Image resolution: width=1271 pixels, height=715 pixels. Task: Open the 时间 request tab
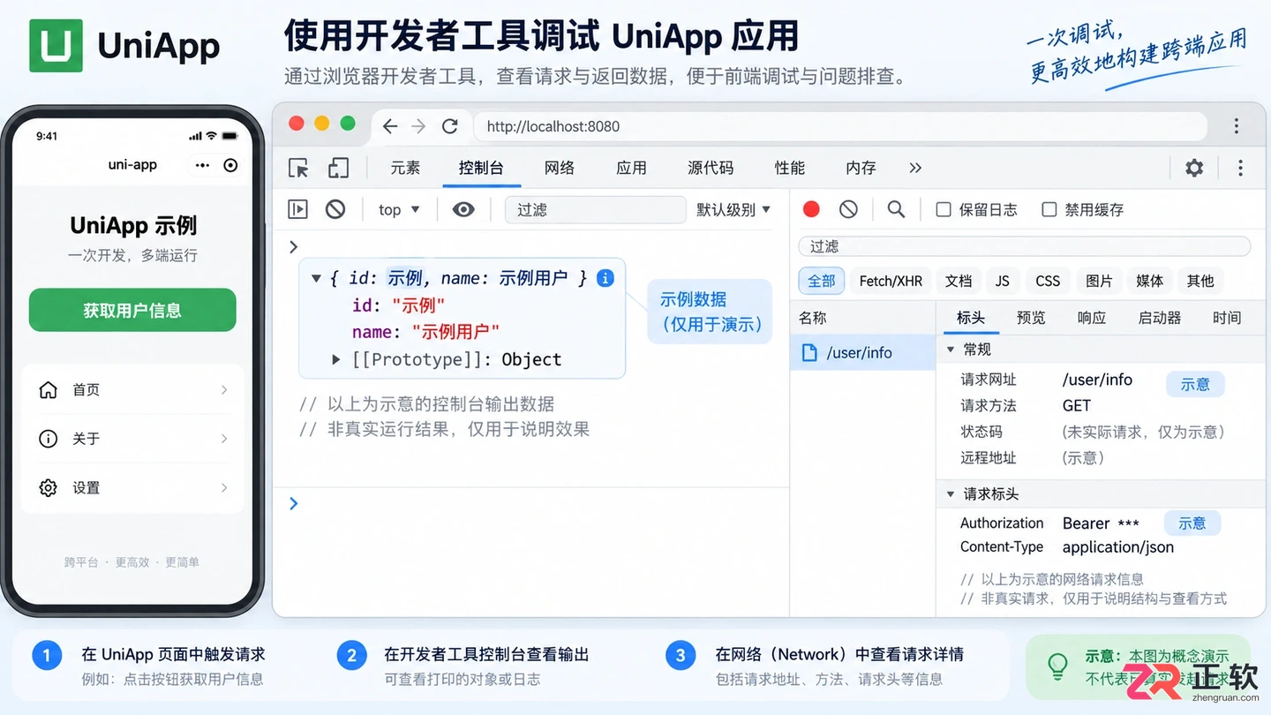(1227, 318)
